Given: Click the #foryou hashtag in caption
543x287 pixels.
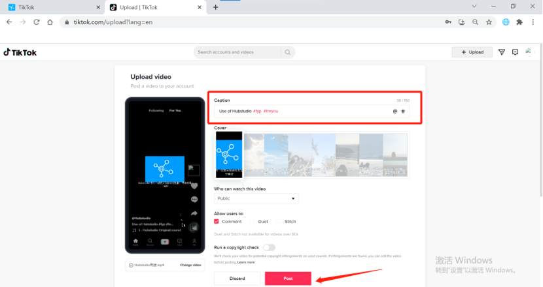Looking at the screenshot, I should click(x=271, y=111).
